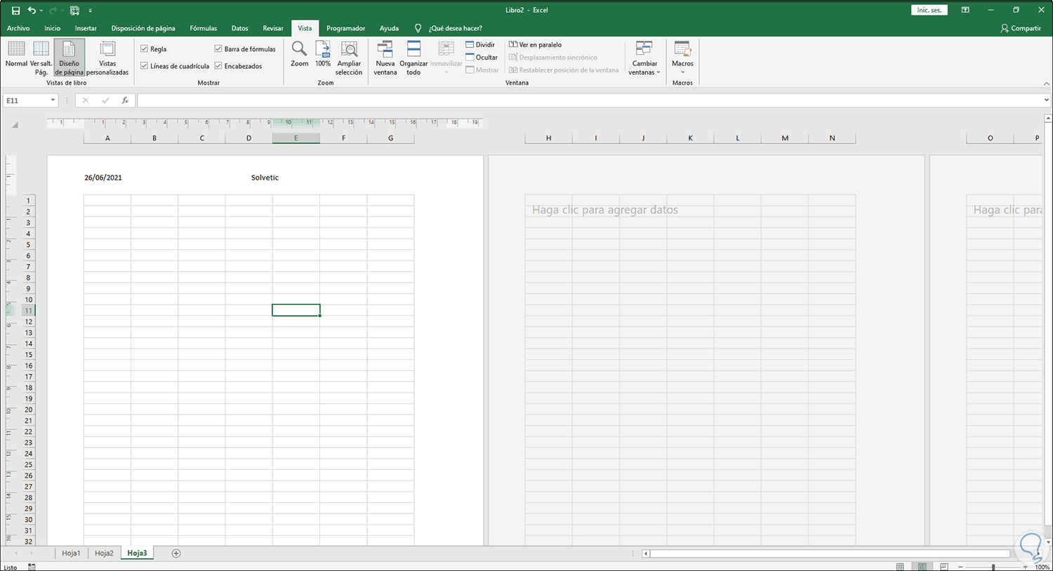Open the Zoom magnifier dialog
The height and width of the screenshot is (571, 1053).
(299, 55)
